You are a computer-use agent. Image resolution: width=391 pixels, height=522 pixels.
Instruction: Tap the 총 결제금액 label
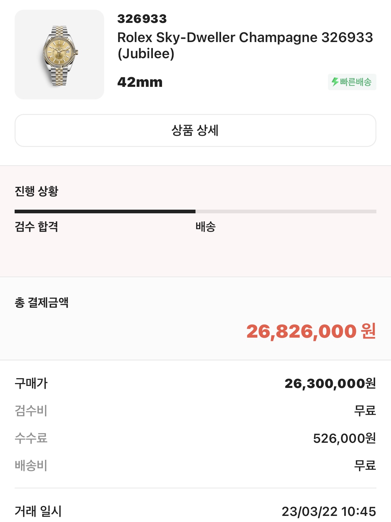(41, 302)
